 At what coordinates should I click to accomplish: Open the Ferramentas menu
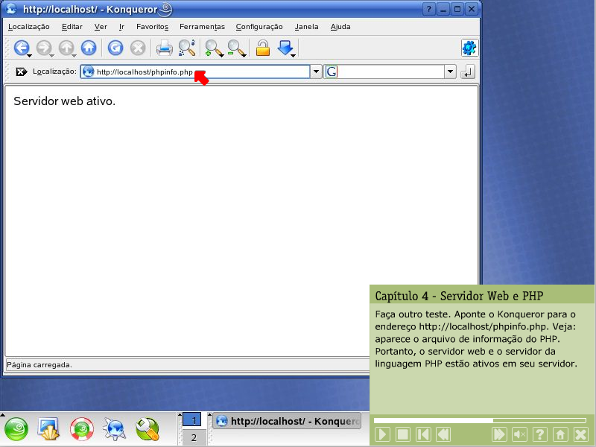[202, 27]
